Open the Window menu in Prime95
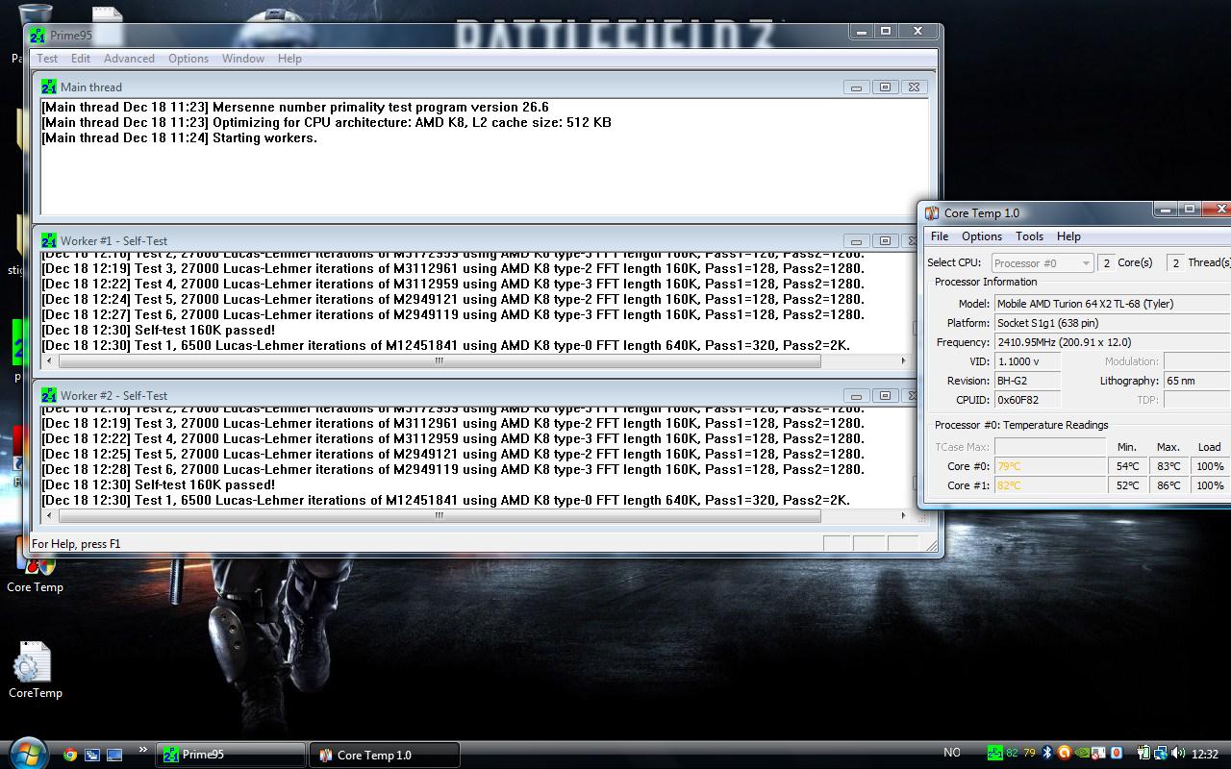The image size is (1231, 769). click(x=243, y=59)
